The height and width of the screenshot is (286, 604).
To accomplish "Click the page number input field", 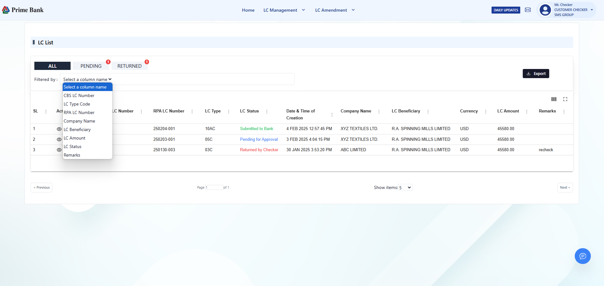I will click(x=214, y=187).
